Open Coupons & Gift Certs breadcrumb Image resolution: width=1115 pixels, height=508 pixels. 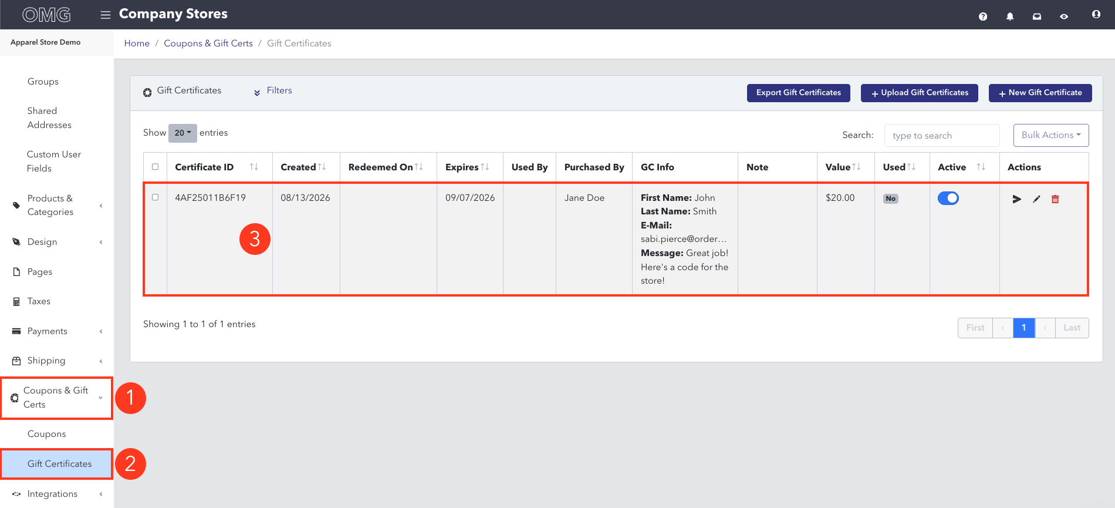point(208,43)
